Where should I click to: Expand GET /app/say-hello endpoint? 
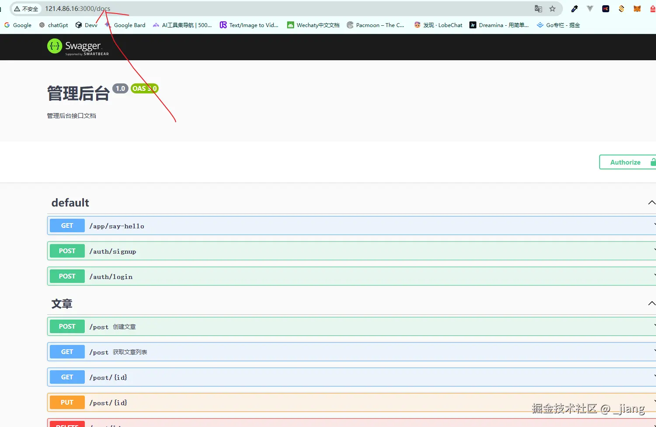tap(351, 226)
